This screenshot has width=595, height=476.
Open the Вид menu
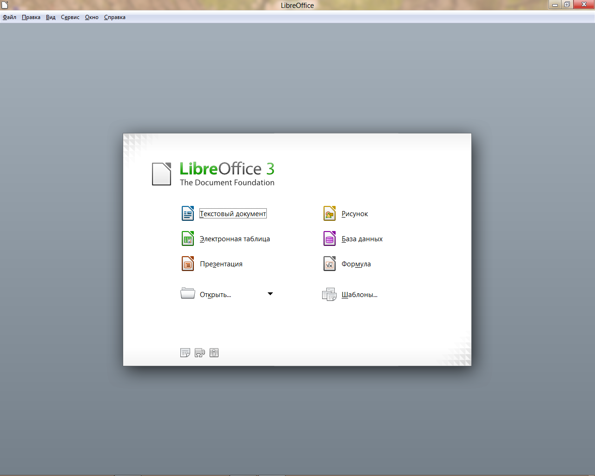tap(51, 17)
